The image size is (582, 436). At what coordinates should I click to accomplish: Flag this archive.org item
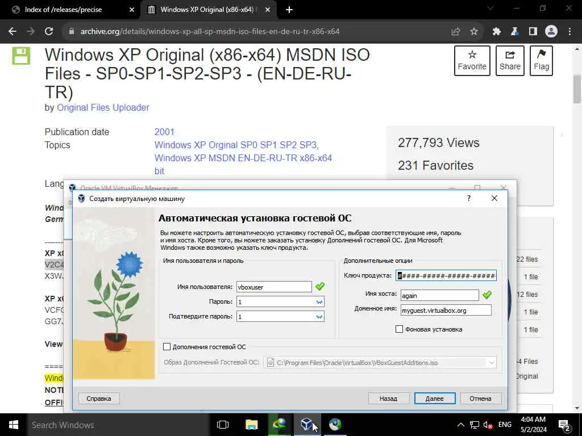pyautogui.click(x=541, y=61)
